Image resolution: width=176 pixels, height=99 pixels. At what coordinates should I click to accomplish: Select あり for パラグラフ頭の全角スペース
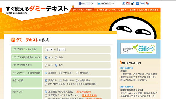[x=56, y=57]
